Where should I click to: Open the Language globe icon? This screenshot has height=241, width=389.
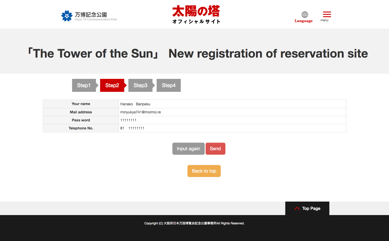click(x=305, y=15)
